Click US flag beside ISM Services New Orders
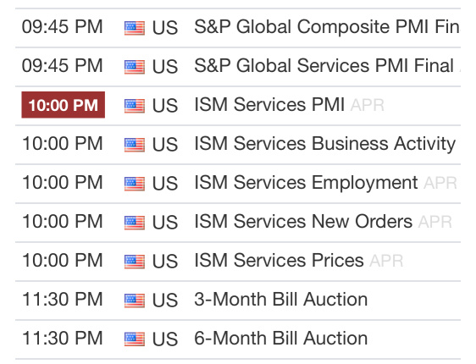This screenshot has height=364, width=476. coord(134,223)
